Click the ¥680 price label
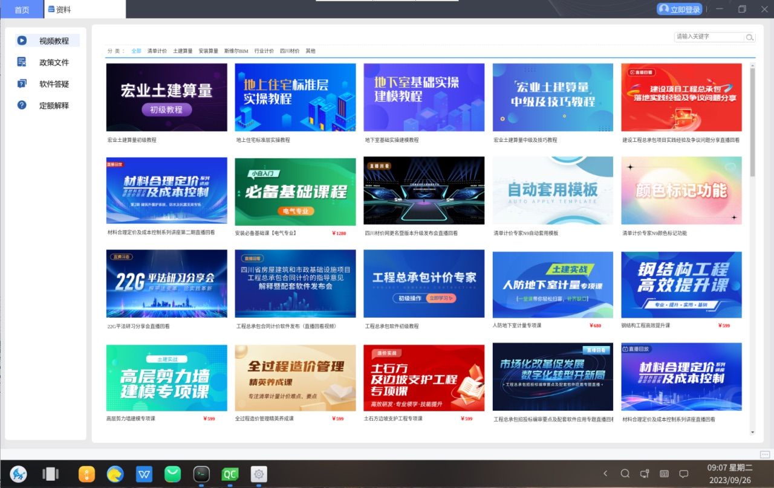Viewport: 774px width, 488px height. (595, 326)
